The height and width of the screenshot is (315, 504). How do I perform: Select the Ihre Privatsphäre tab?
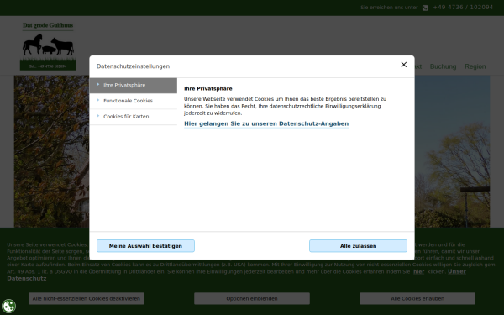coord(133,86)
